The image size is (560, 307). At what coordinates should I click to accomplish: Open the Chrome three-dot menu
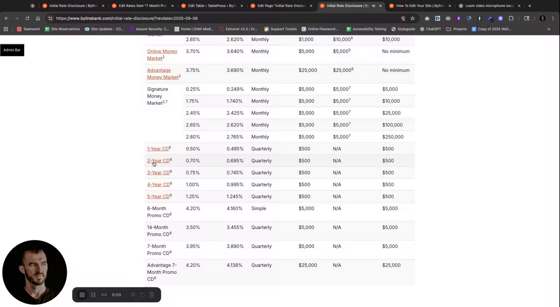point(553,18)
